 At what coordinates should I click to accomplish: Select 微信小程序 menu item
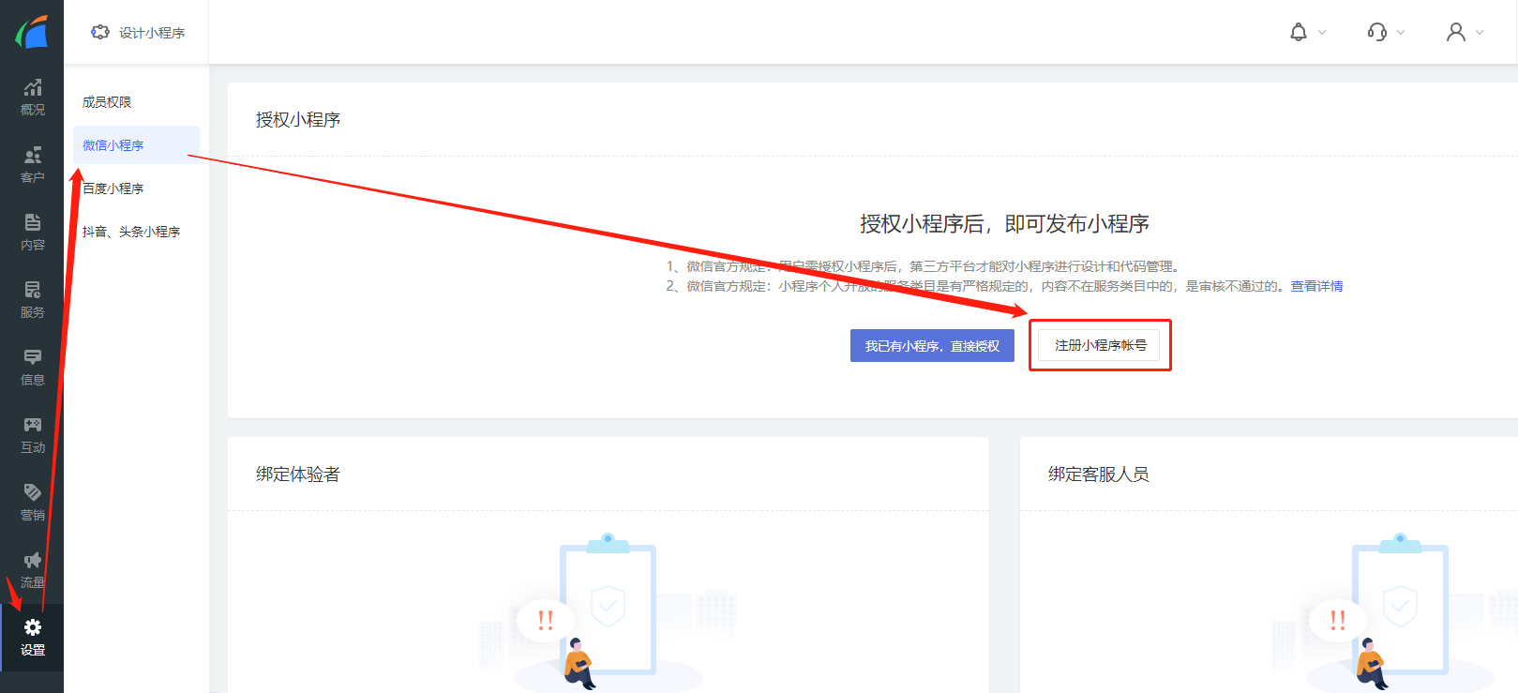(113, 145)
